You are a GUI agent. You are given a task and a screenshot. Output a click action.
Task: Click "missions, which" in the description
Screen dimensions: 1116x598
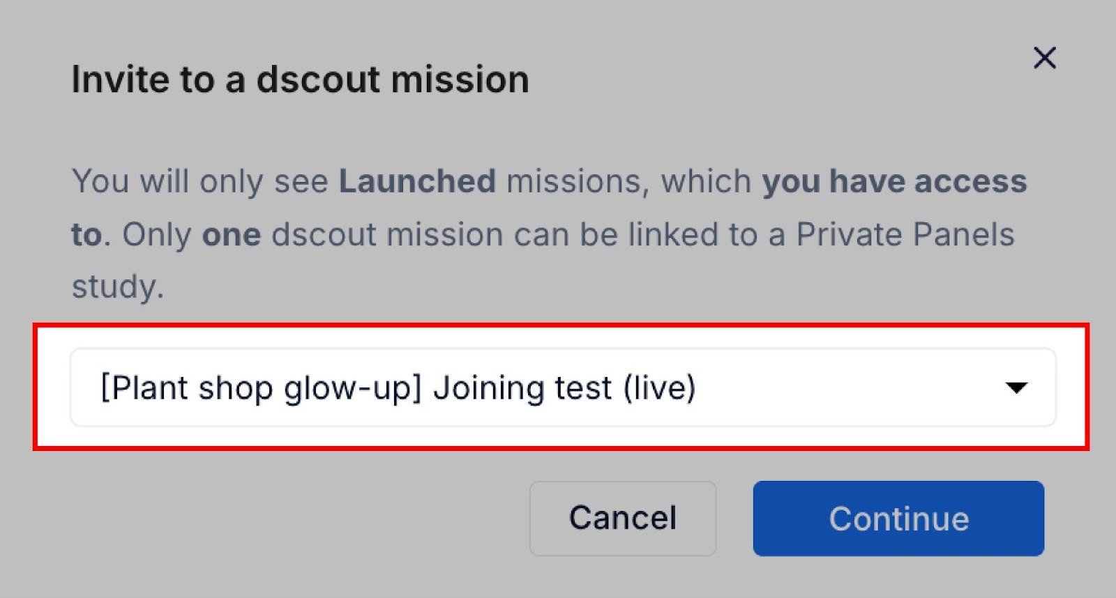click(x=628, y=181)
